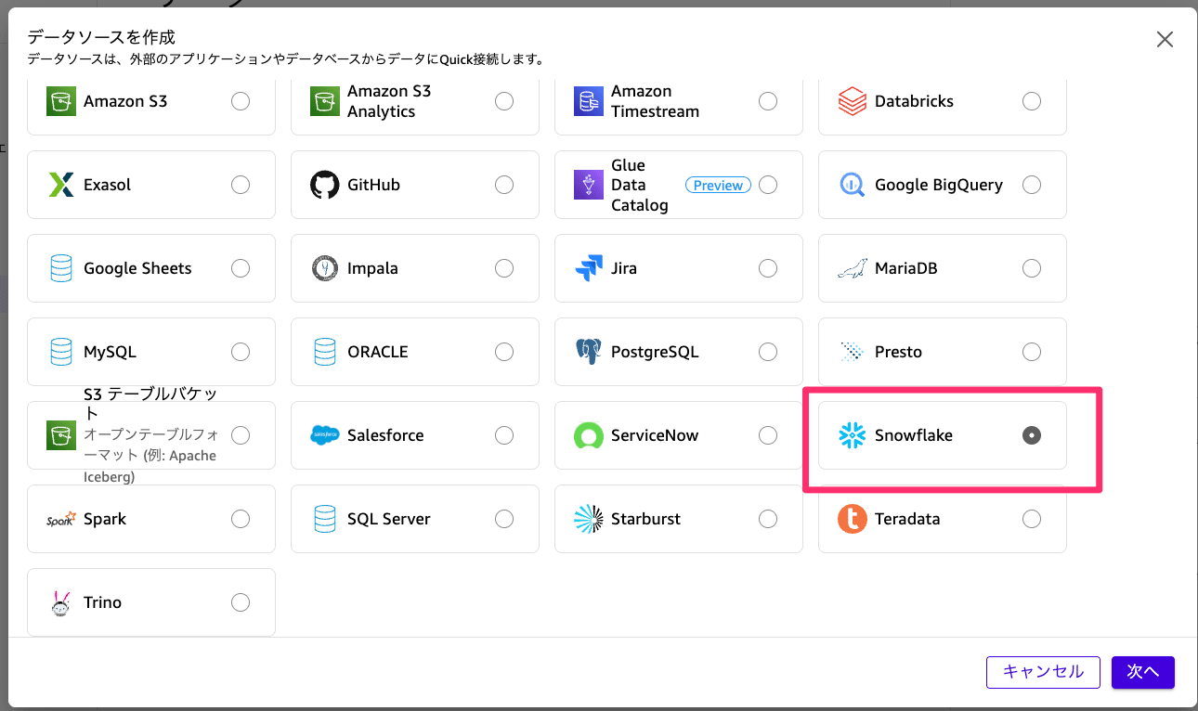This screenshot has height=711, width=1198.
Task: Click the MySQL database icon
Action: [60, 352]
